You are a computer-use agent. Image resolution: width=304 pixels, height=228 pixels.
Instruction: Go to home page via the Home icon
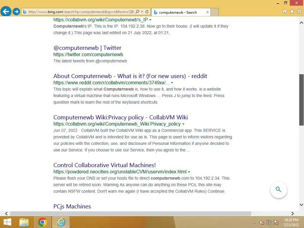pyautogui.click(x=285, y=12)
